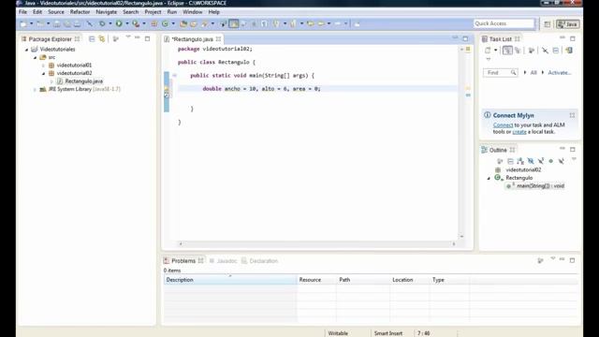The height and width of the screenshot is (337, 599).
Task: Toggle Hide Local Types in Outline
Action: (561, 161)
